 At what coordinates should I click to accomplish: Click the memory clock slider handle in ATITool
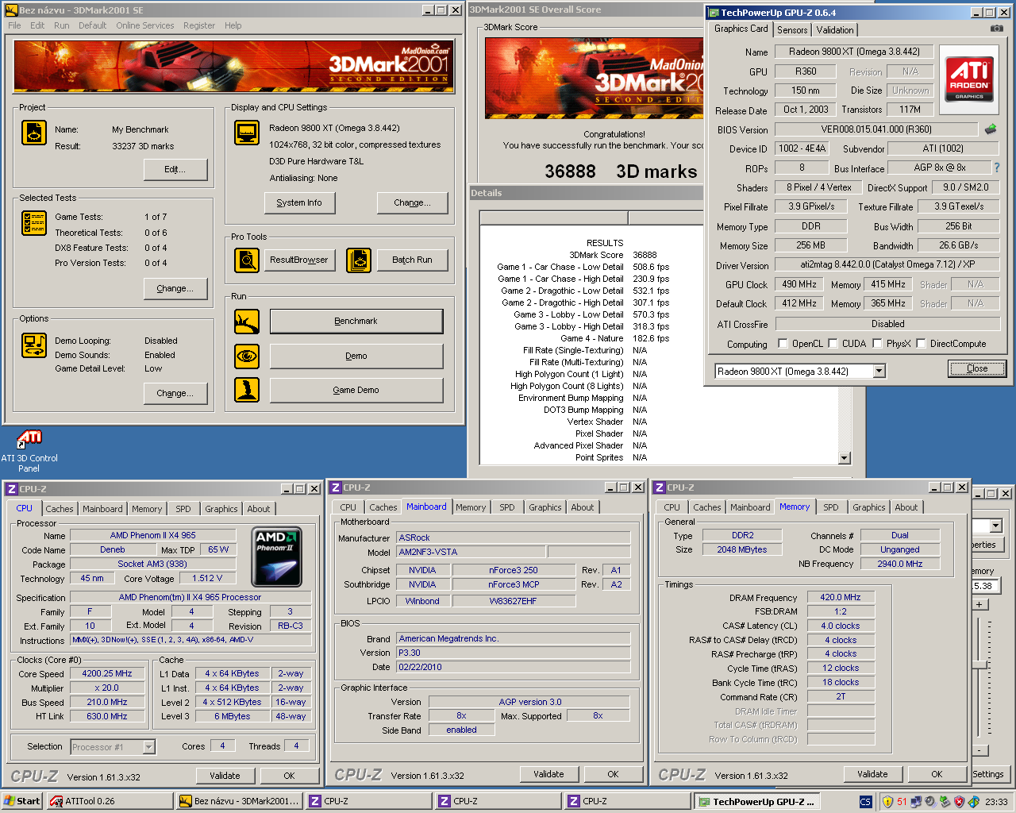tap(981, 664)
